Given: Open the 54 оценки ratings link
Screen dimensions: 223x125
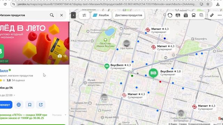Looking at the screenshot, I should point(18,80).
